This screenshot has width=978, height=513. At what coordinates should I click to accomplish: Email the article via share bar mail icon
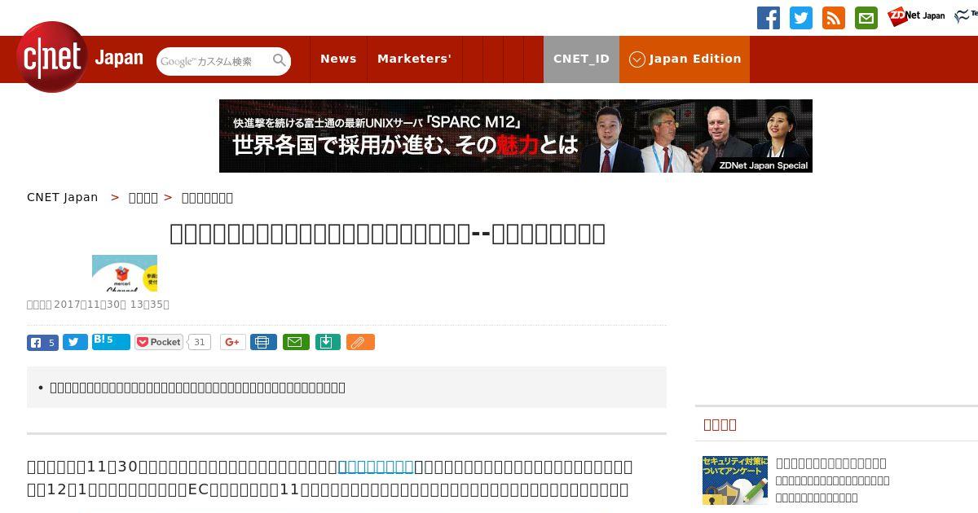pyautogui.click(x=296, y=342)
